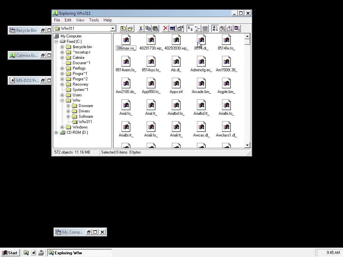The height and width of the screenshot is (257, 343).
Task: Expand the $recycle.bin folder node
Action: [62, 47]
